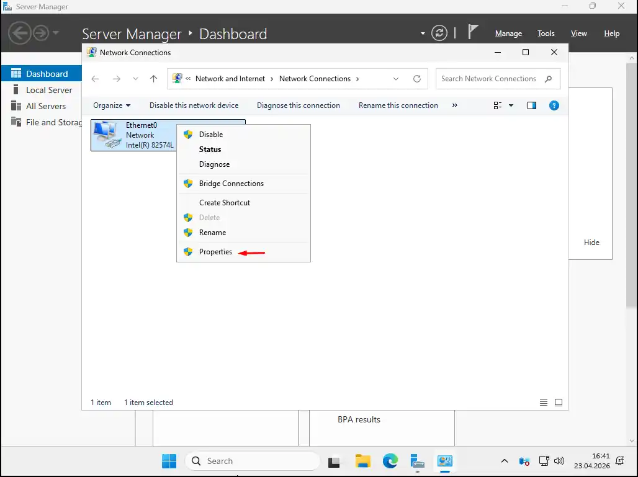Click the network tray icon
The width and height of the screenshot is (638, 477).
pyautogui.click(x=544, y=461)
